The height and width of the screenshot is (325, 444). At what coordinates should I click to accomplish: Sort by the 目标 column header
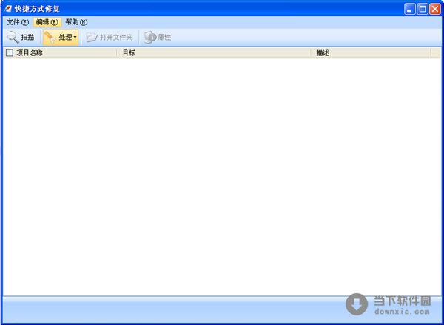coord(214,53)
